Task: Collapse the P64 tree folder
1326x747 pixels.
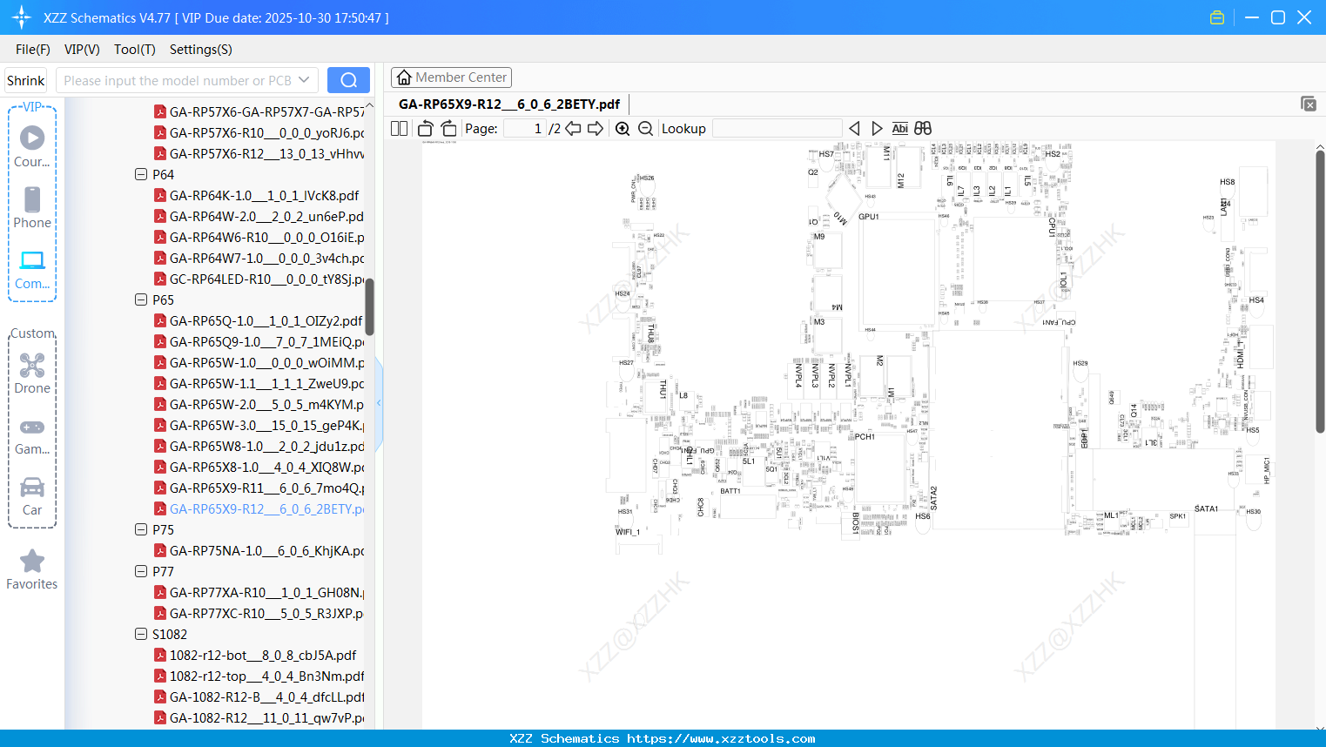Action: click(141, 174)
